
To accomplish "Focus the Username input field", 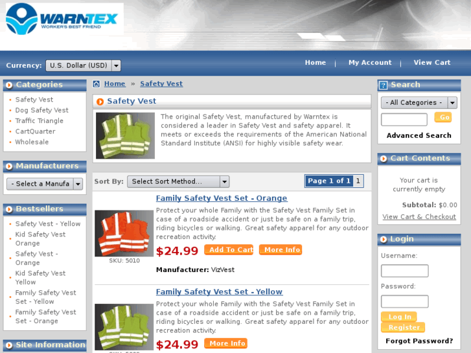I will pos(405,271).
